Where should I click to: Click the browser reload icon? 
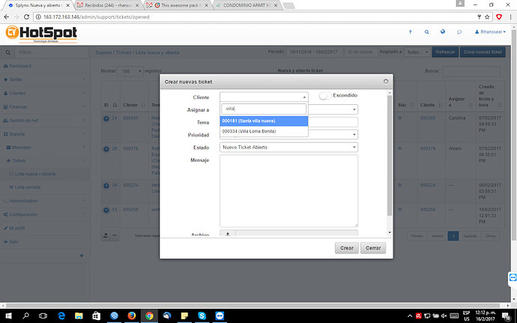pyautogui.click(x=27, y=16)
